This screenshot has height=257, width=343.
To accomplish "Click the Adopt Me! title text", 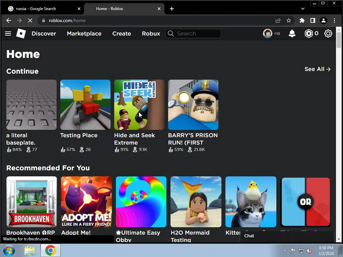I will (x=76, y=233).
